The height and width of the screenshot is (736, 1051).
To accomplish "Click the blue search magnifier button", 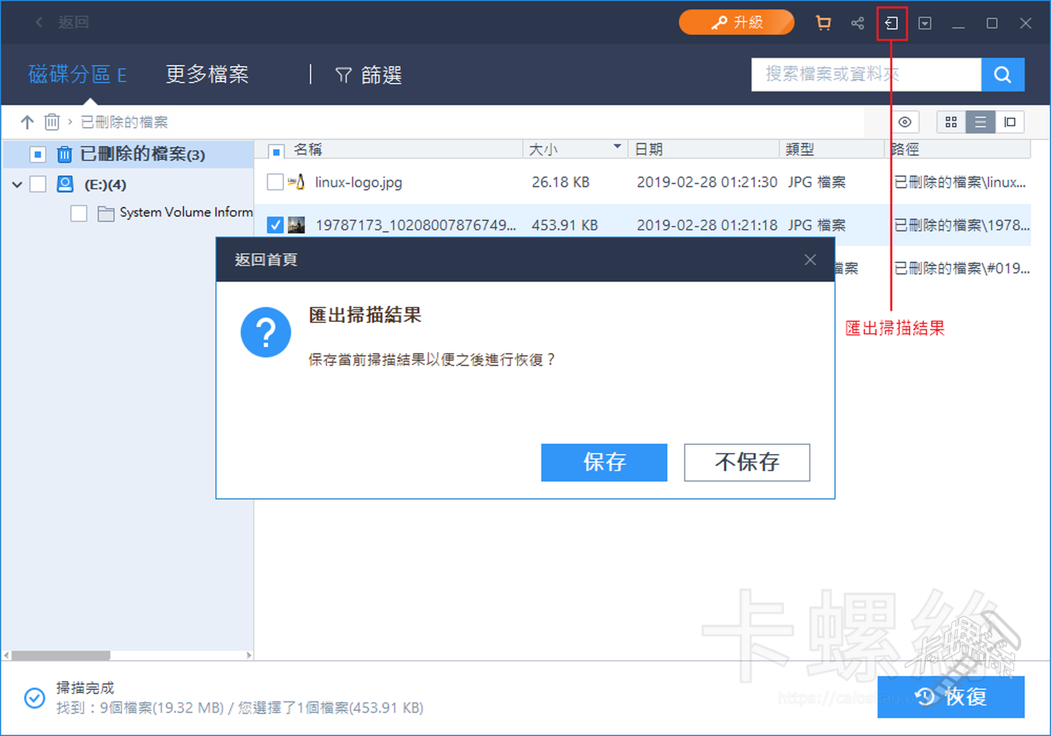I will tap(1002, 74).
